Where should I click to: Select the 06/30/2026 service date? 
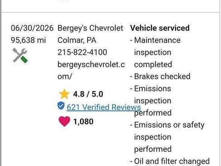pyautogui.click(x=32, y=28)
